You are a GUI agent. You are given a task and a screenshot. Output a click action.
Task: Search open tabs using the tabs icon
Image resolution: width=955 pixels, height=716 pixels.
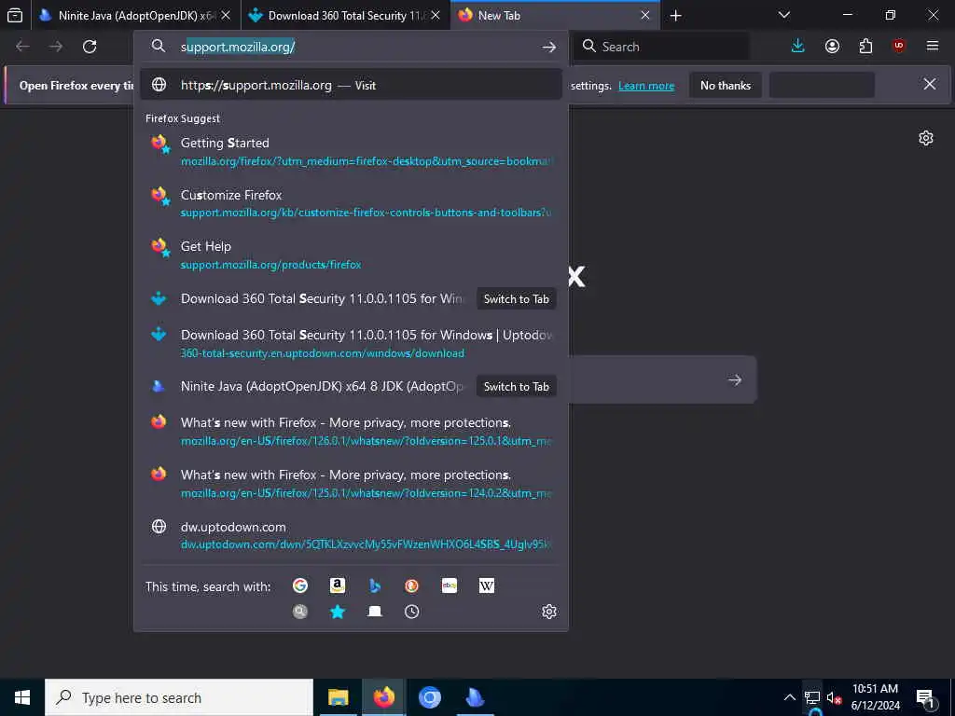(x=375, y=612)
